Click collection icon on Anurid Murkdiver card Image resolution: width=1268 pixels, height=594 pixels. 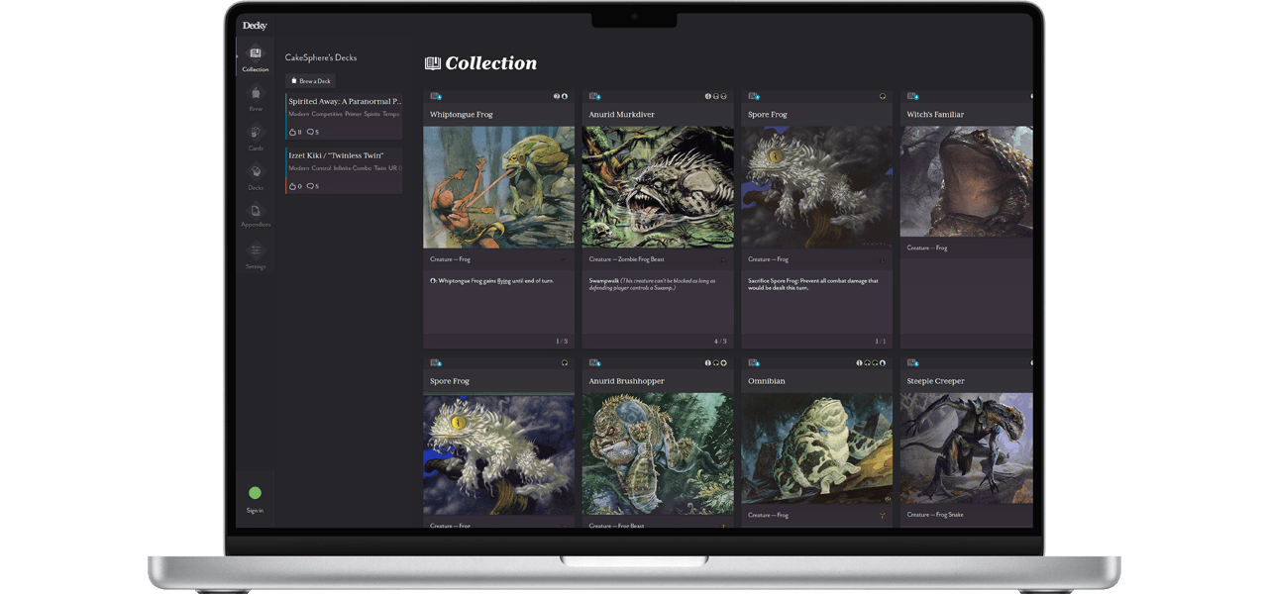tap(594, 96)
